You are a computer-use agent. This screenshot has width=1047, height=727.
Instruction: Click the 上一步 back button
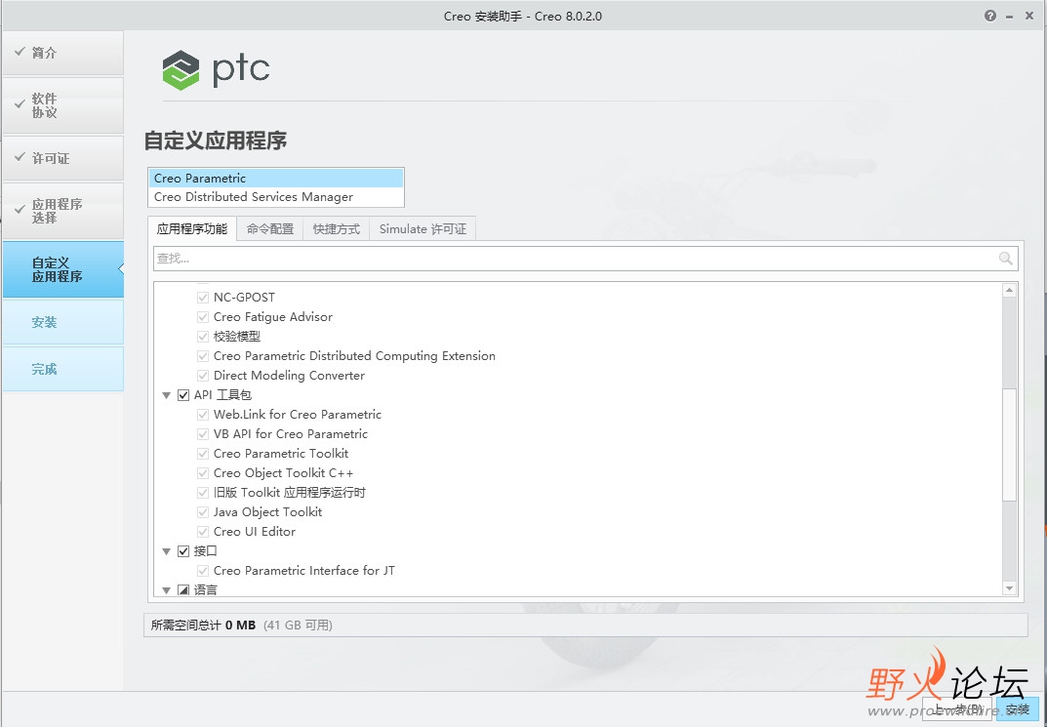click(x=957, y=709)
